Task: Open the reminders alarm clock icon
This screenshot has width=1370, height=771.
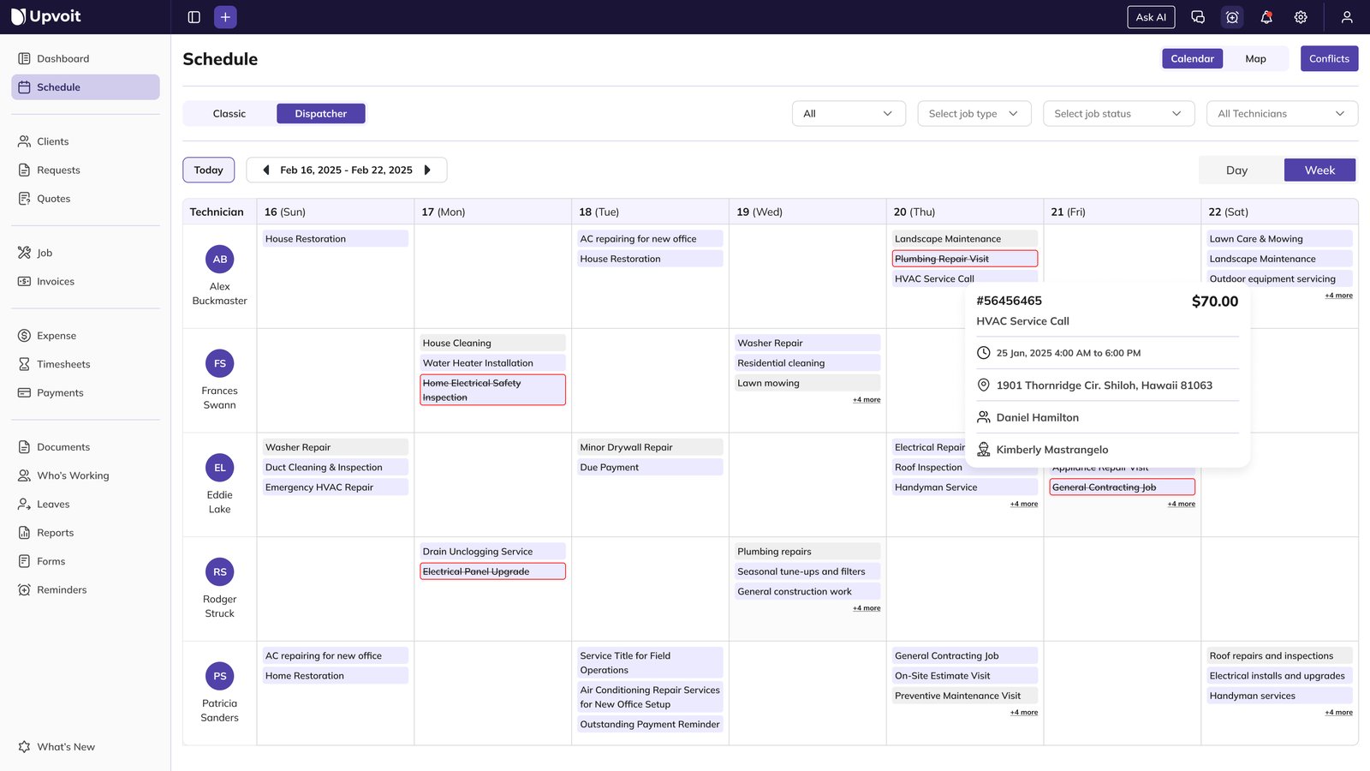Action: tap(1231, 16)
